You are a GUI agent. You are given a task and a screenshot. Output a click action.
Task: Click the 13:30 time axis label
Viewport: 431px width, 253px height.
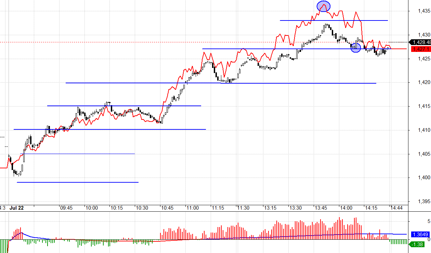296,208
